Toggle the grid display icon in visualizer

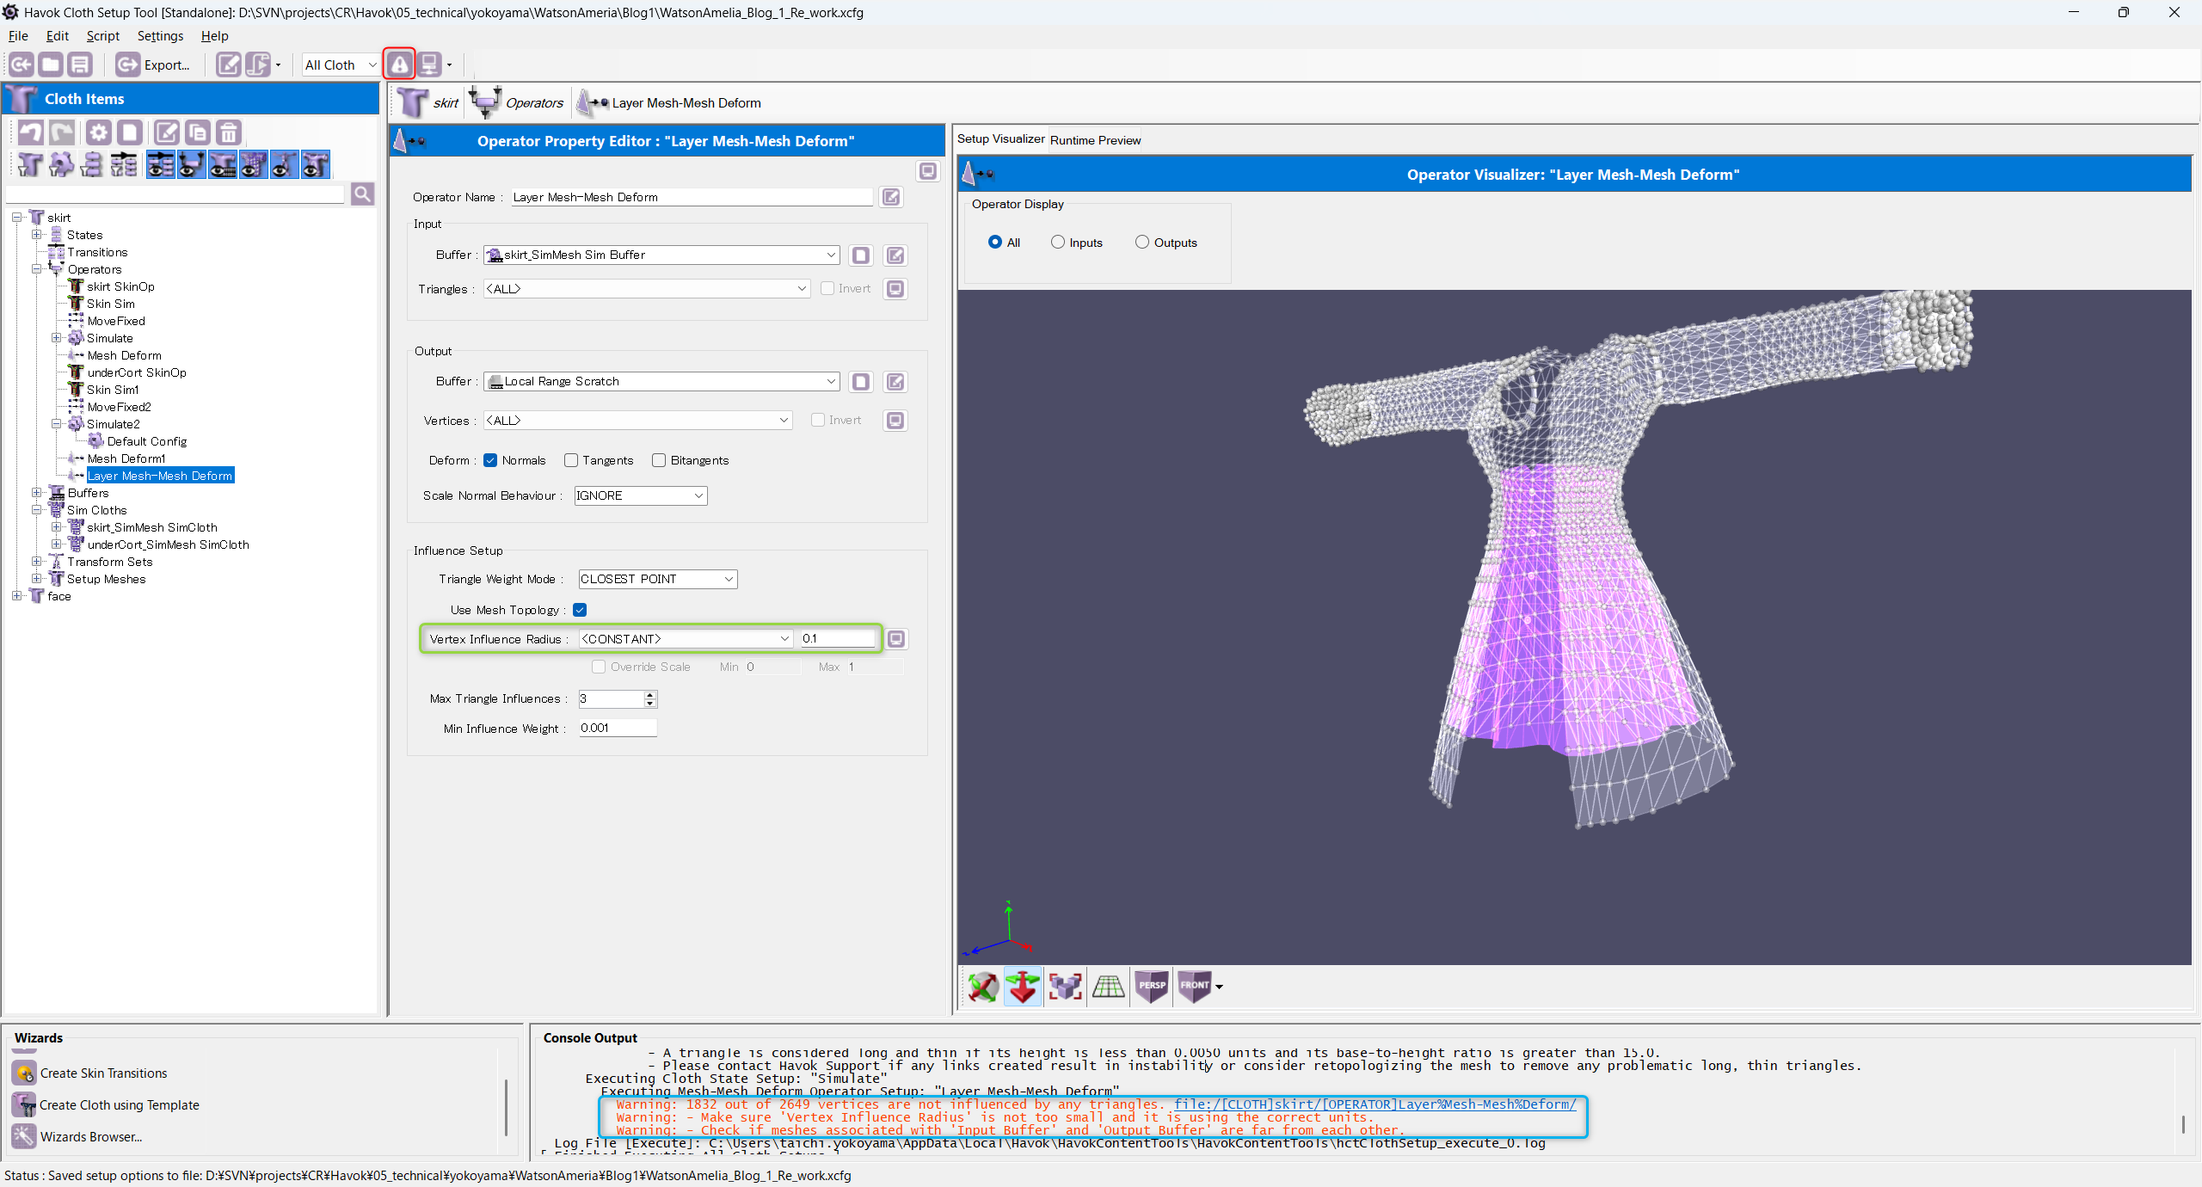[x=1108, y=986]
